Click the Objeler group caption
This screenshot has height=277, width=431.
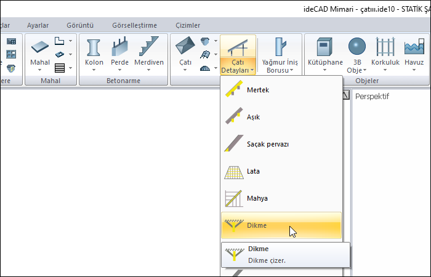point(367,81)
